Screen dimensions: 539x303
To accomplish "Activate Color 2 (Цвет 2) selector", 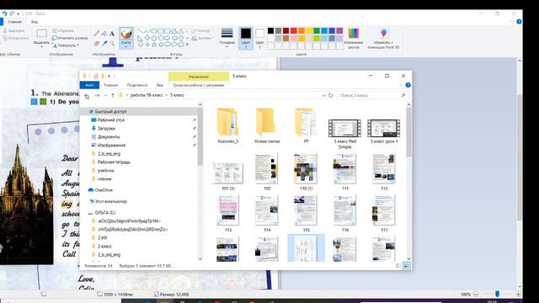I will point(260,38).
